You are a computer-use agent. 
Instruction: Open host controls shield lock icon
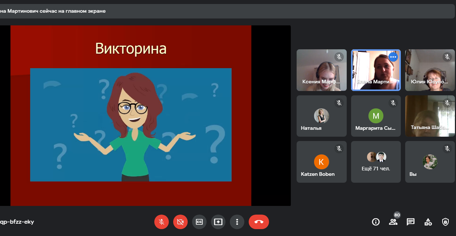[445, 222]
